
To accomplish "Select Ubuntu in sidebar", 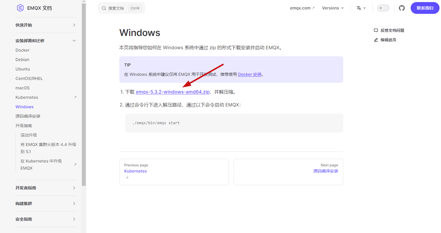I will [x=23, y=69].
